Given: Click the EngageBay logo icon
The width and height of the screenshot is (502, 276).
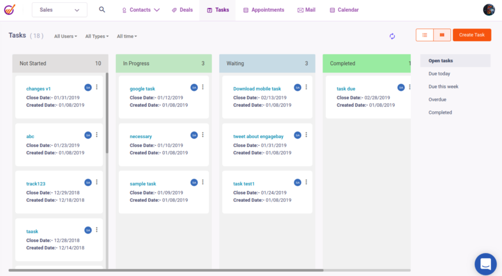Looking at the screenshot, I should [10, 10].
